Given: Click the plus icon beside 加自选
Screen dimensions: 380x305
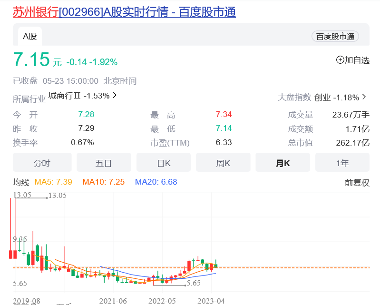Looking at the screenshot, I should click(340, 60).
